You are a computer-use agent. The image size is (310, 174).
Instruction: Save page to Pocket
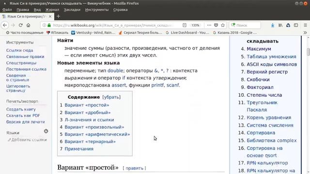click(x=216, y=25)
